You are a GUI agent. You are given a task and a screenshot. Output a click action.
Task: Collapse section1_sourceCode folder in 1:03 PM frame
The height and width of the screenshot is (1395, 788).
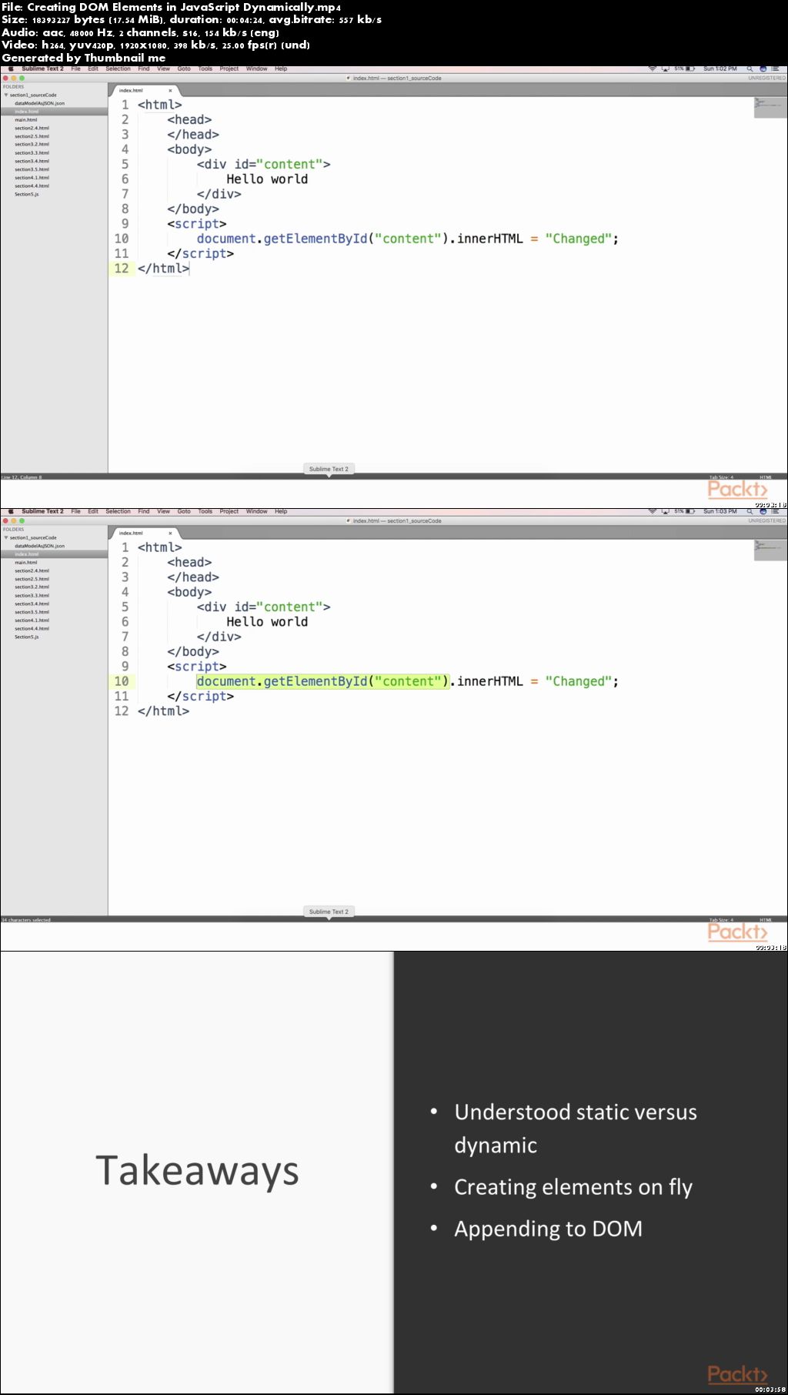tap(6, 538)
